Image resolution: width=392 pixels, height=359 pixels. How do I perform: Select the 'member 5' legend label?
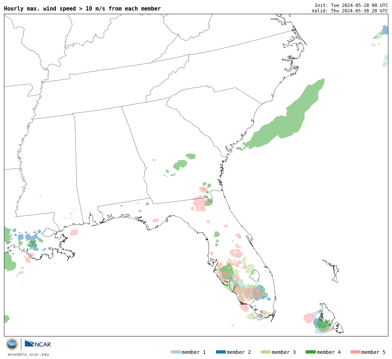(x=373, y=352)
